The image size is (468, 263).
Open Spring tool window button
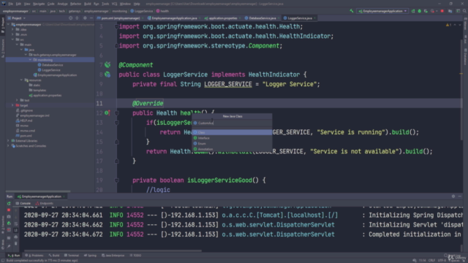(x=90, y=256)
